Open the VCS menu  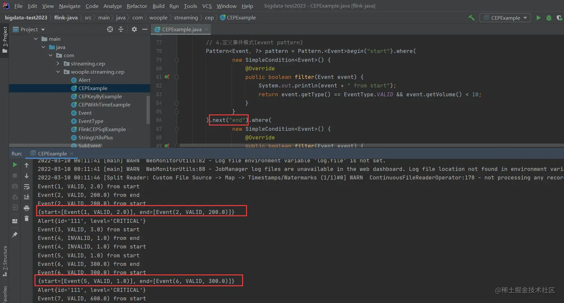pyautogui.click(x=207, y=6)
